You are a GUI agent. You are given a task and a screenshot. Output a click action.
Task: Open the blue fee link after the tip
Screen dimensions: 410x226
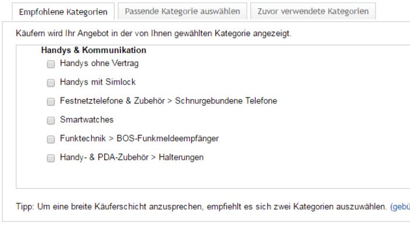[x=400, y=207]
